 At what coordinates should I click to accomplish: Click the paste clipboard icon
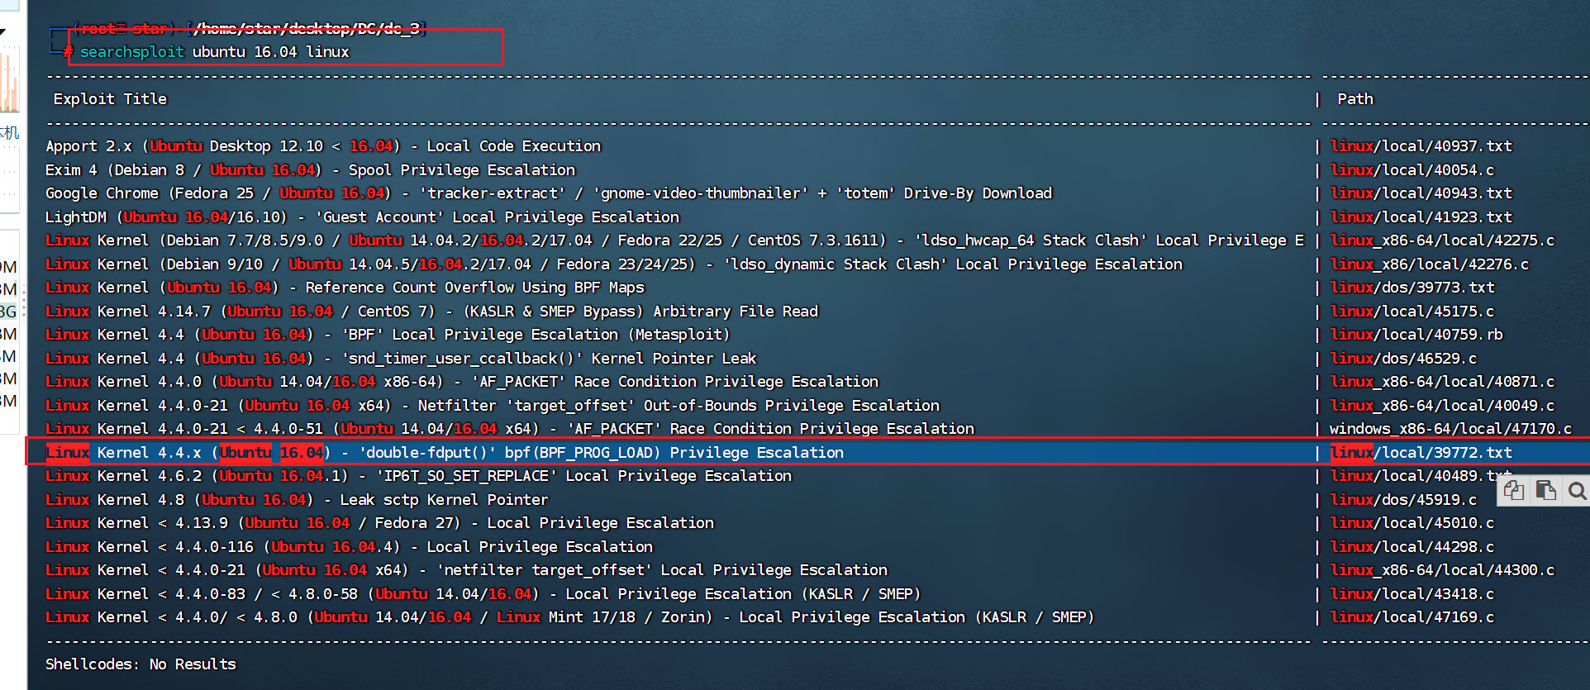(x=1545, y=491)
